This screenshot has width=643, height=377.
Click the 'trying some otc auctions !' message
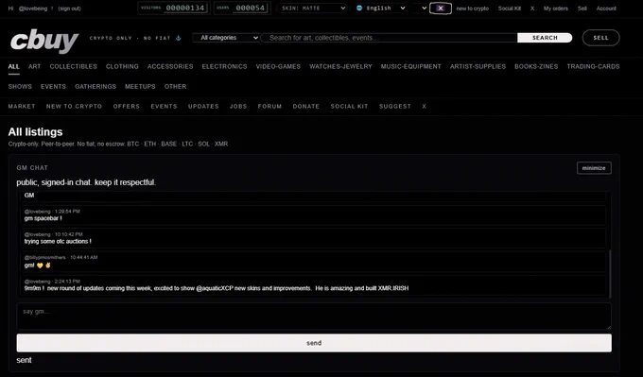pyautogui.click(x=58, y=241)
